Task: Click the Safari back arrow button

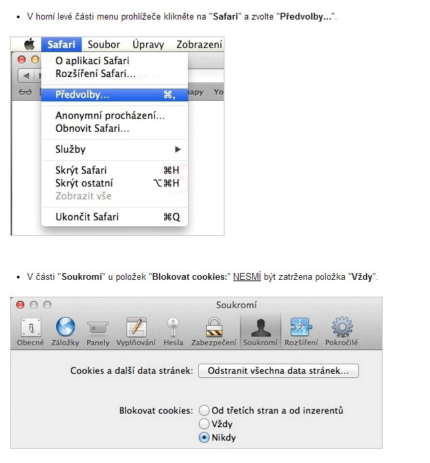Action: point(26,76)
